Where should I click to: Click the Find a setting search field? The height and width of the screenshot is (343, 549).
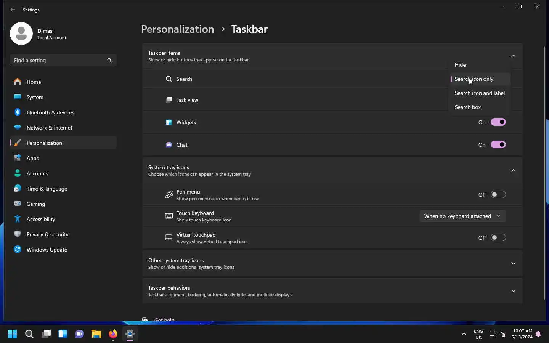coord(57,60)
